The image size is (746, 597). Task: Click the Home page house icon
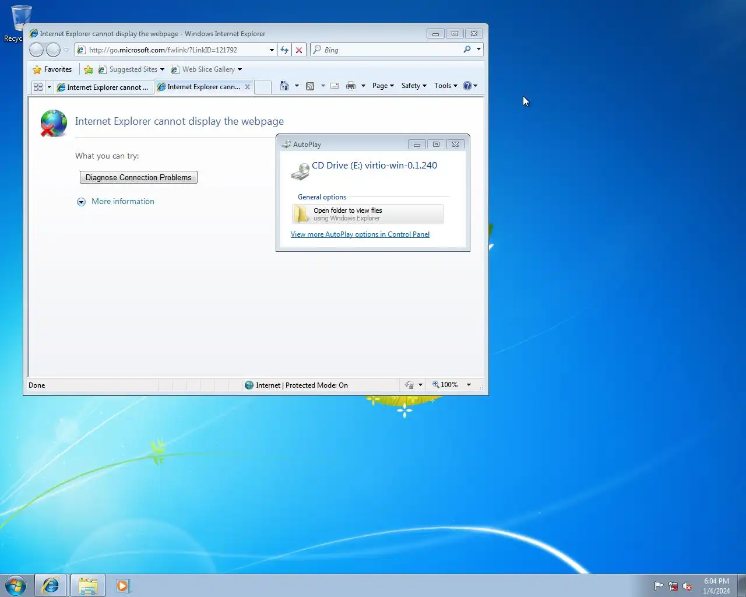click(284, 86)
